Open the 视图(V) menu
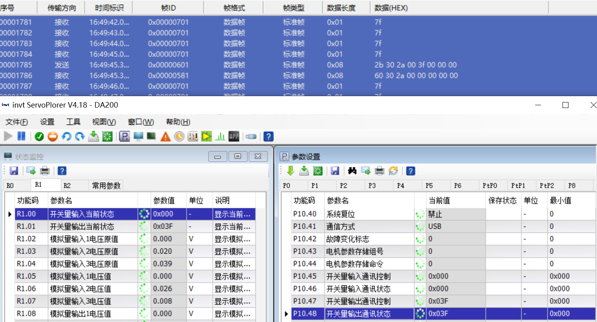The height and width of the screenshot is (322, 597). pos(104,122)
